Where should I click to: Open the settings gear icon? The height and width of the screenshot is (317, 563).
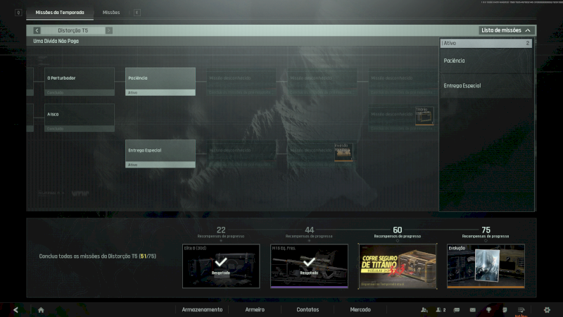pyautogui.click(x=547, y=309)
